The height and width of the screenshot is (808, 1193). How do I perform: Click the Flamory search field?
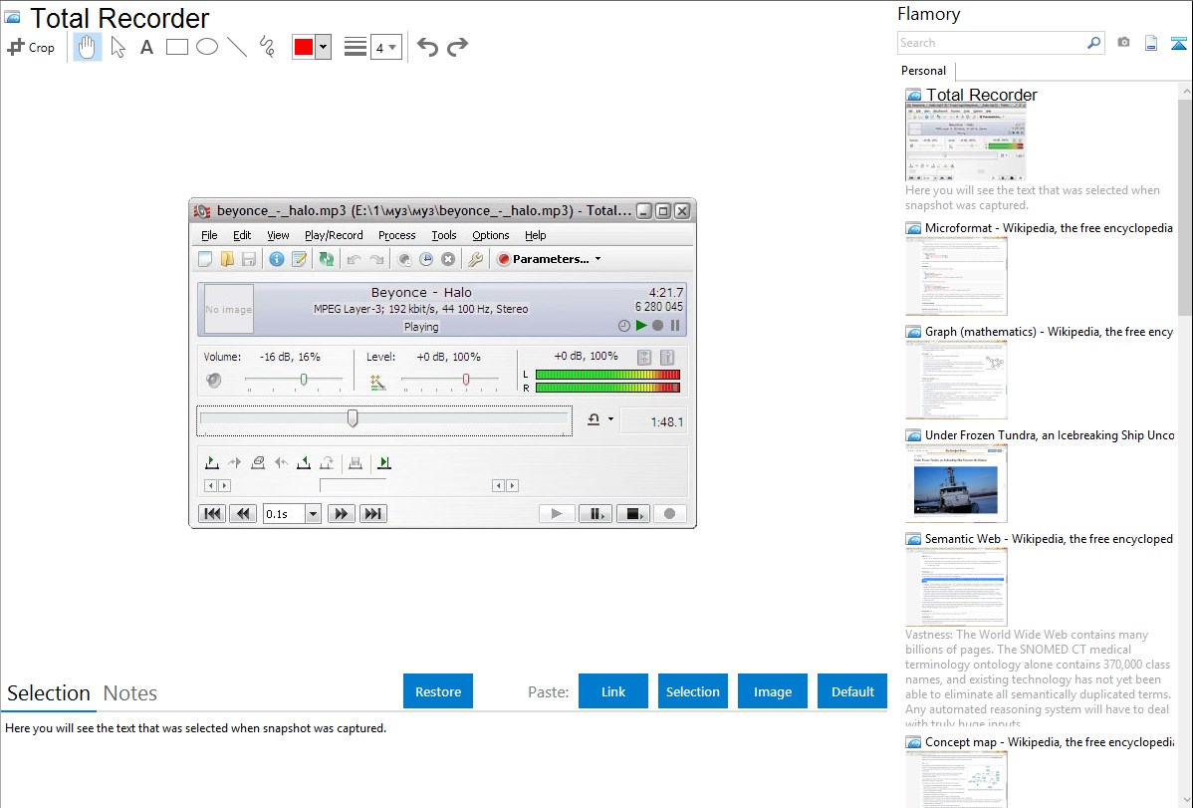[x=991, y=43]
